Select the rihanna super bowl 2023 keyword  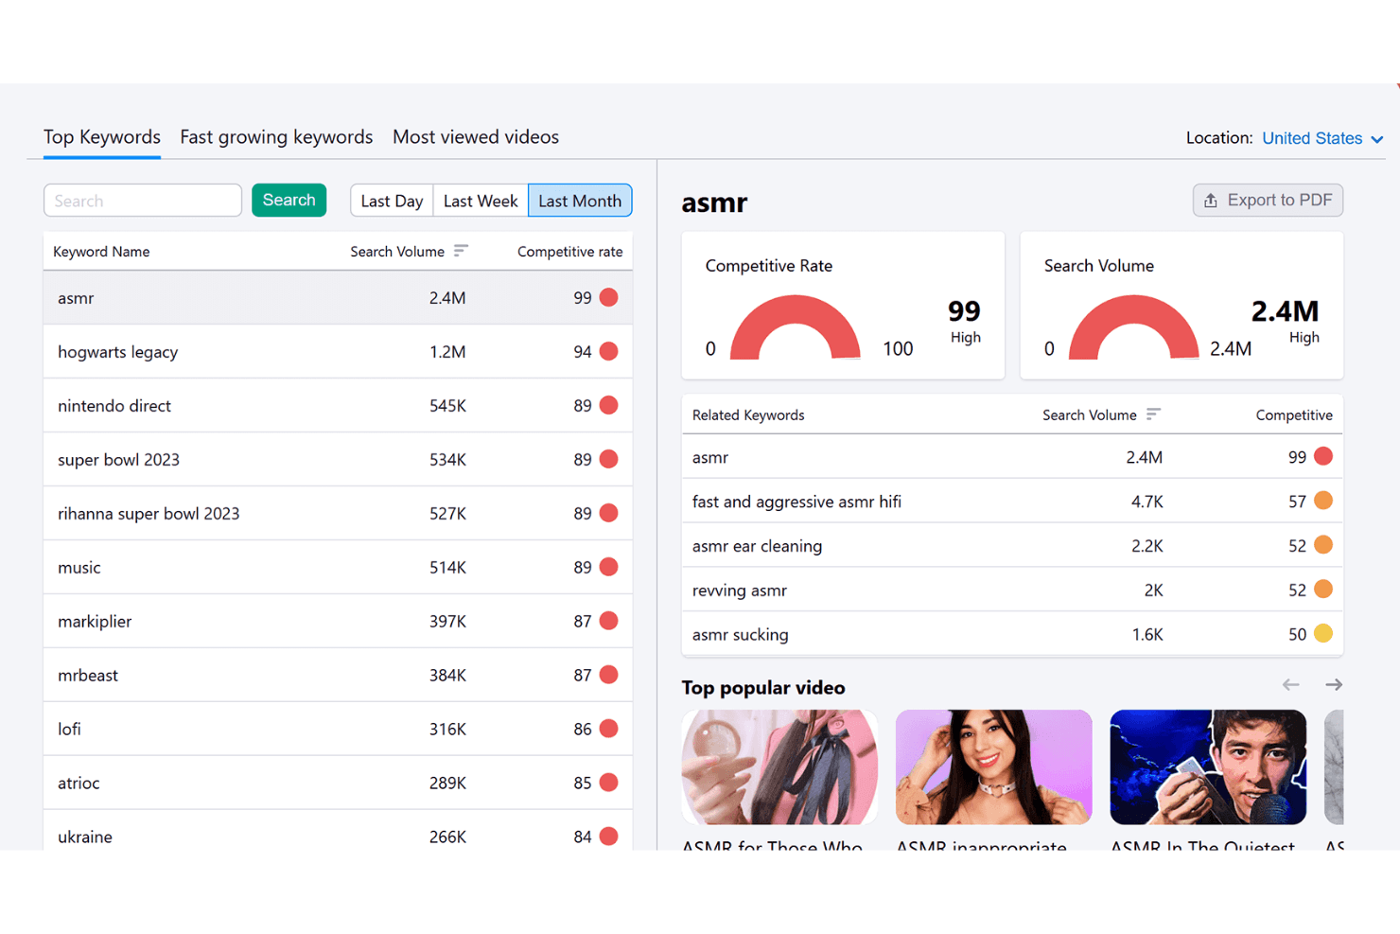click(338, 514)
